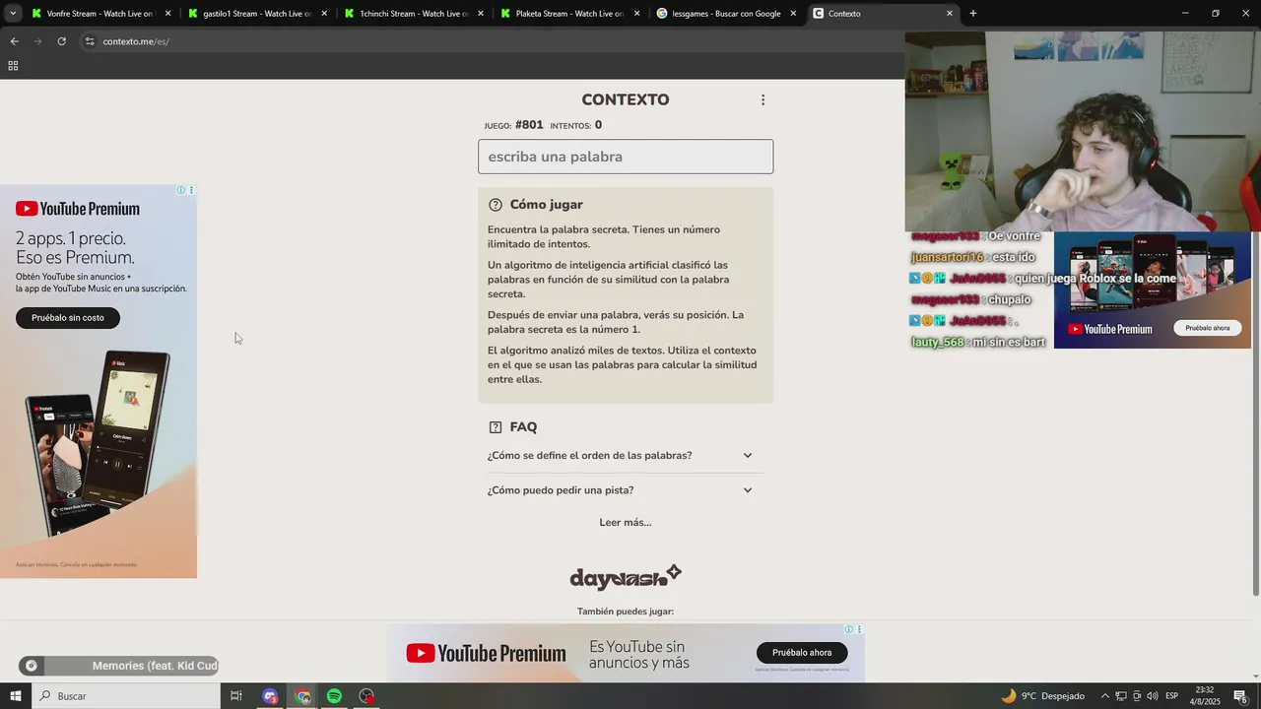Click the 'INTENTOS: 0' attempts counter

click(576, 125)
